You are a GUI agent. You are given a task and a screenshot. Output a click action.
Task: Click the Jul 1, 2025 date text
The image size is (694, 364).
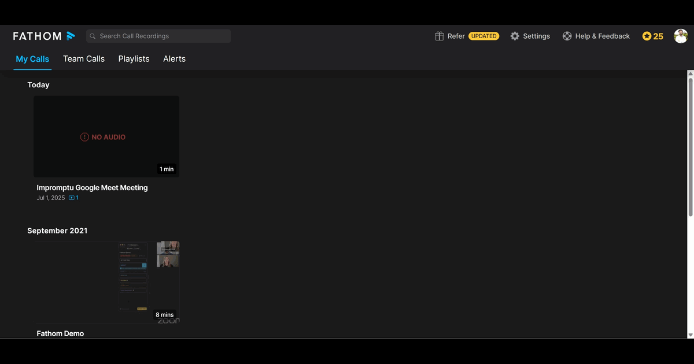51,198
